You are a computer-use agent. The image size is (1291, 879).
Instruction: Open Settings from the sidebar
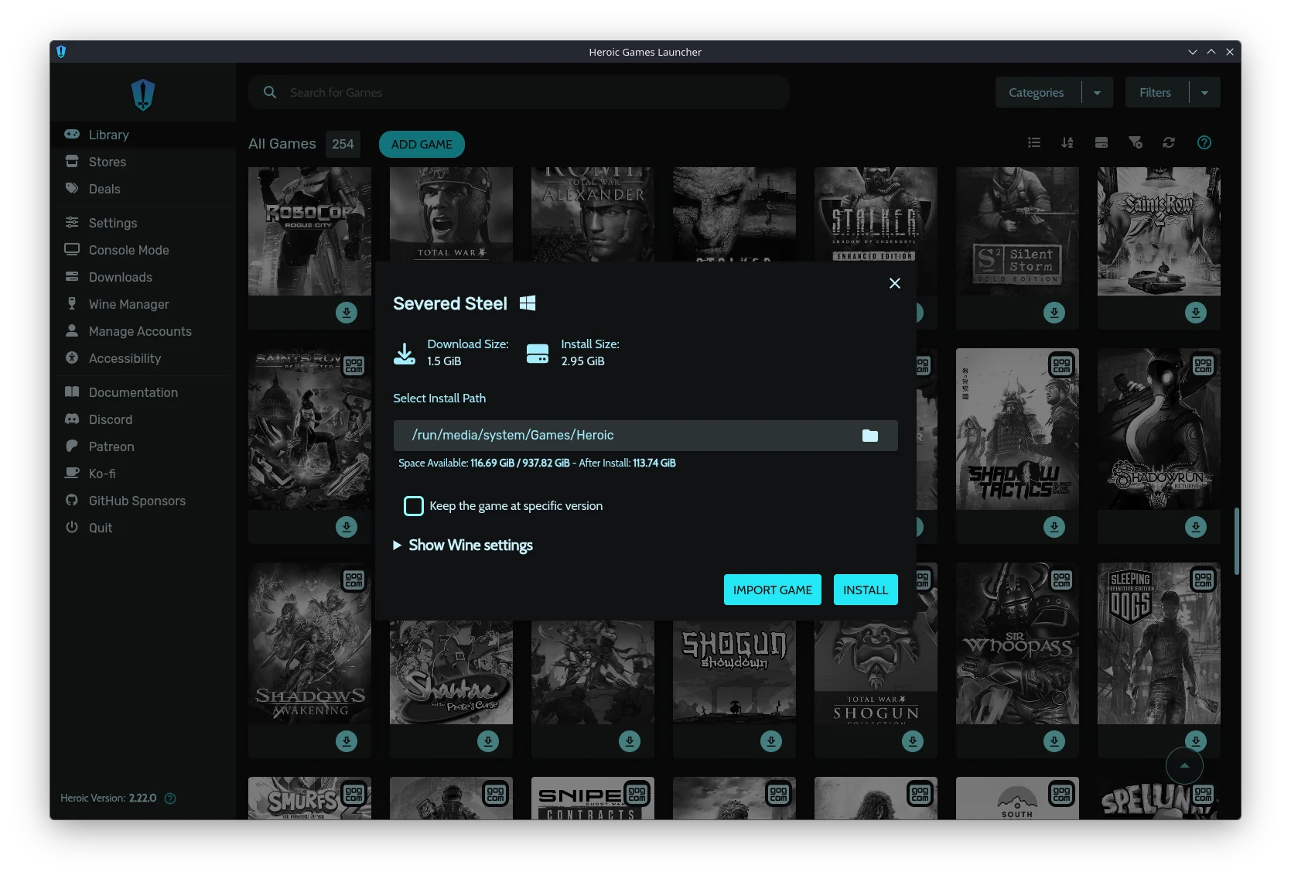pos(143,223)
